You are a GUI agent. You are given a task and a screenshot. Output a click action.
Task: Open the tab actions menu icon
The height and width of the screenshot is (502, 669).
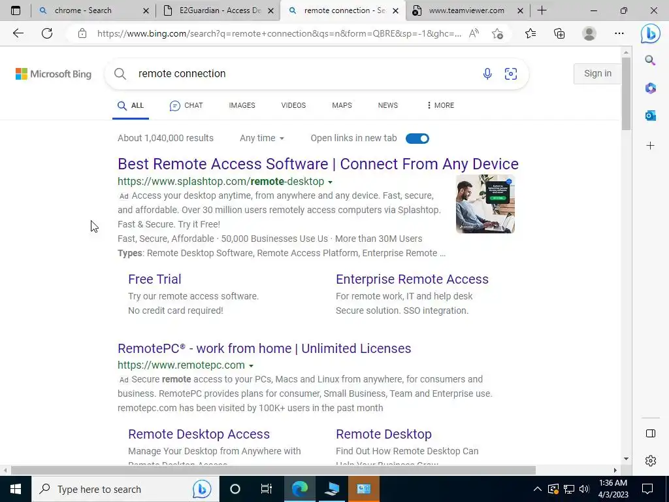click(16, 10)
